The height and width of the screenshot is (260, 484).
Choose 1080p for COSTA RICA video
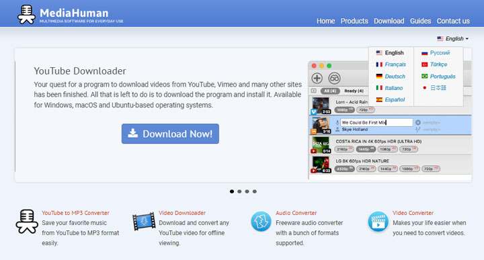[x=387, y=149]
